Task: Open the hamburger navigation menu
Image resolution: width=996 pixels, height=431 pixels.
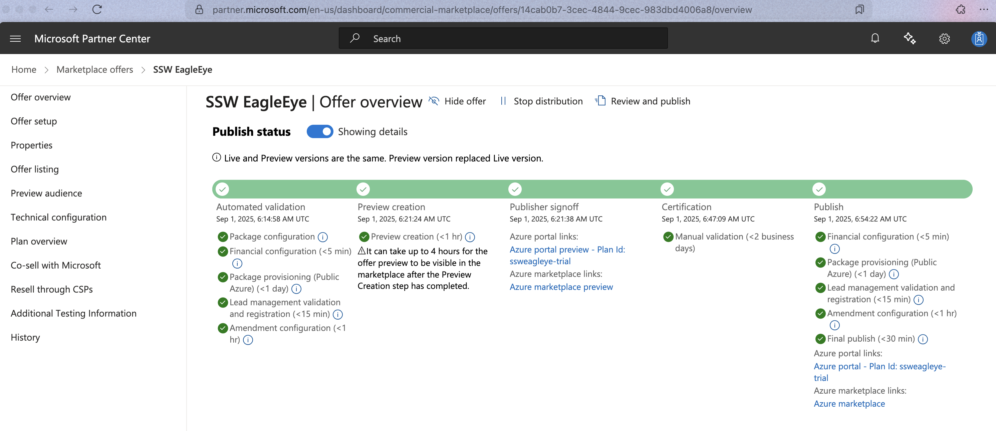Action: (15, 39)
